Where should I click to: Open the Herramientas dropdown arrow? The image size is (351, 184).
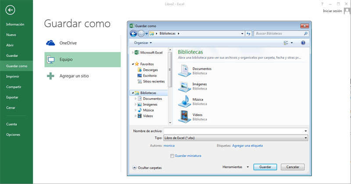click(x=248, y=167)
